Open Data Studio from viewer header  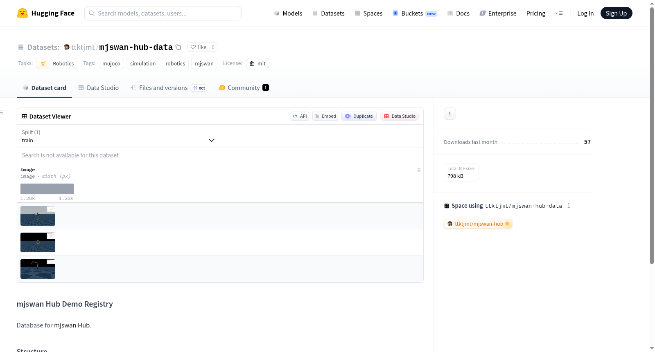point(400,116)
